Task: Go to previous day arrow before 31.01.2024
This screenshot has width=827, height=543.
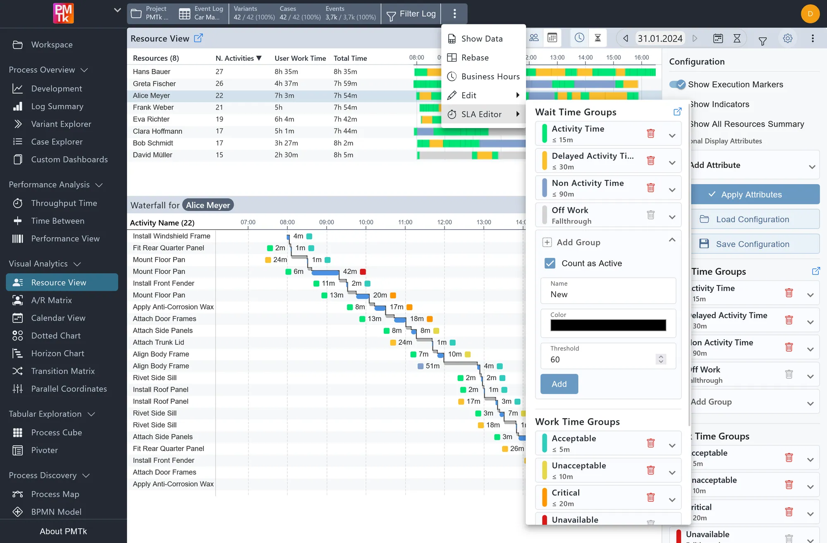Action: 626,38
